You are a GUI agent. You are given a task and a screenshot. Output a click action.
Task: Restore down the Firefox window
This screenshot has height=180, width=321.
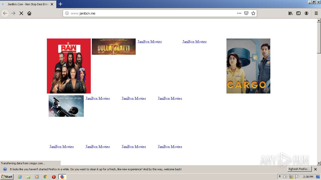coord(314,2)
